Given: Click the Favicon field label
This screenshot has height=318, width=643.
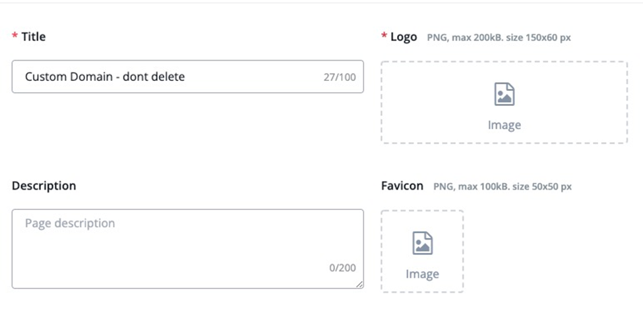Looking at the screenshot, I should 402,186.
